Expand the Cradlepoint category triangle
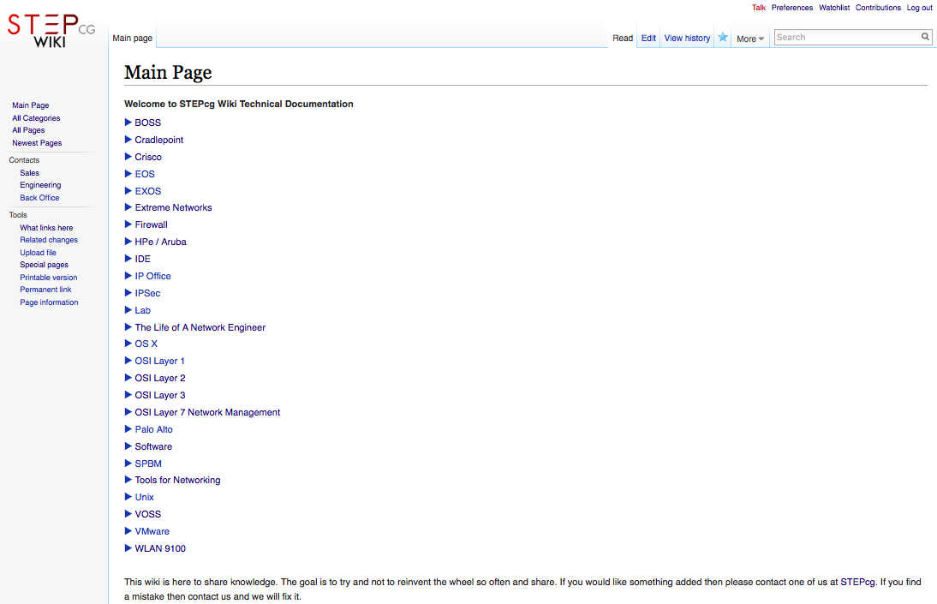 click(x=128, y=140)
